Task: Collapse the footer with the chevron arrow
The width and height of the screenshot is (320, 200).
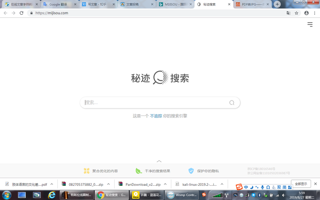Action: click(159, 161)
